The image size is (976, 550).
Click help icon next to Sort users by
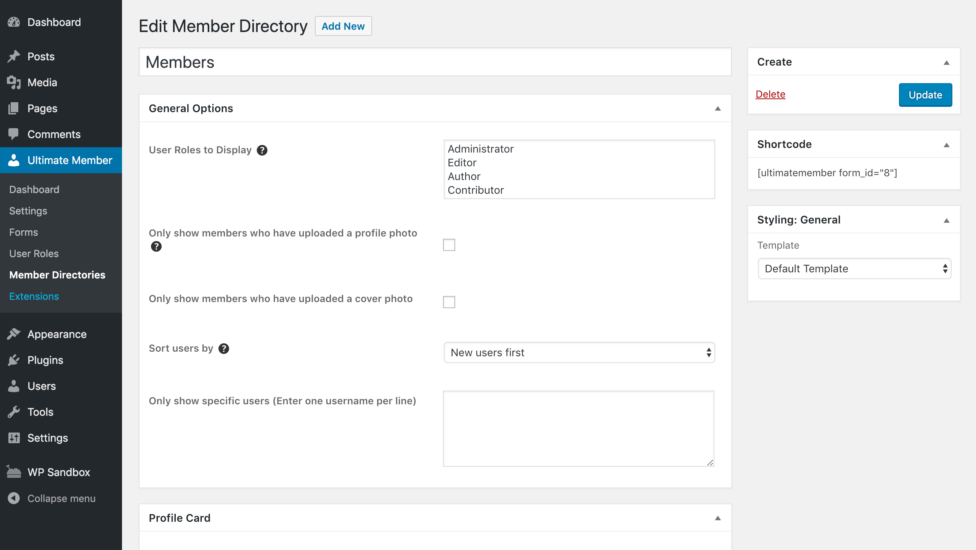pyautogui.click(x=224, y=349)
